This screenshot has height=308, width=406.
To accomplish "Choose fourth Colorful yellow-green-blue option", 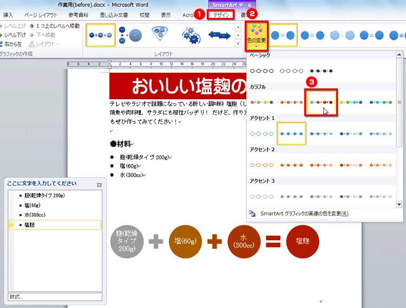I will tap(351, 102).
